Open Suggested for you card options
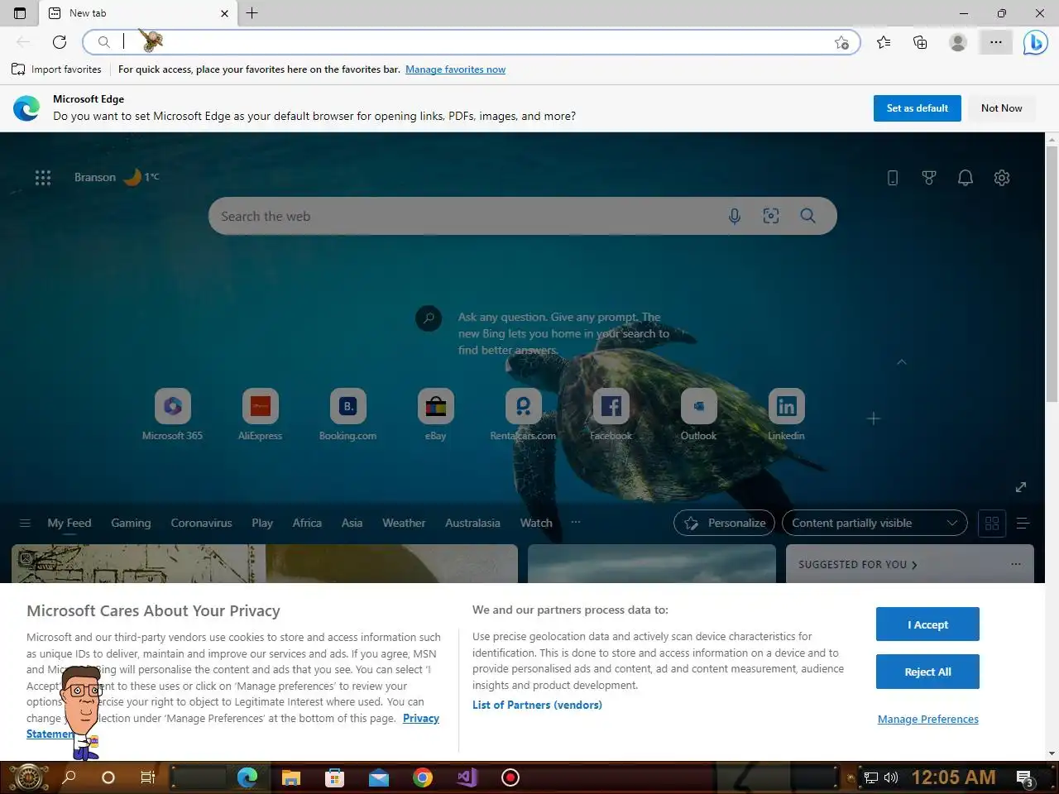The image size is (1059, 794). point(1016,564)
